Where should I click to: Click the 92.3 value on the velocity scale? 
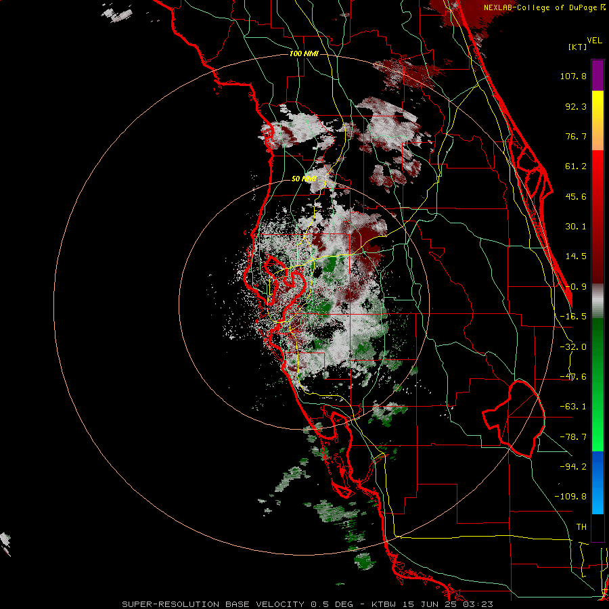[576, 106]
